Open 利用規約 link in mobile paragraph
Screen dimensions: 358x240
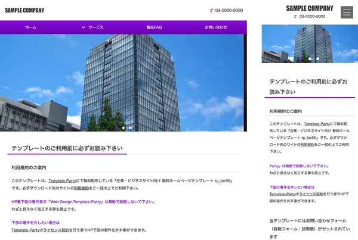click(x=307, y=144)
